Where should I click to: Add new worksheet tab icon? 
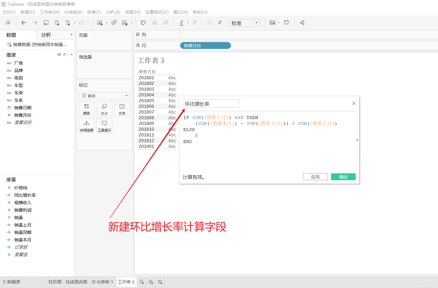coord(142,282)
